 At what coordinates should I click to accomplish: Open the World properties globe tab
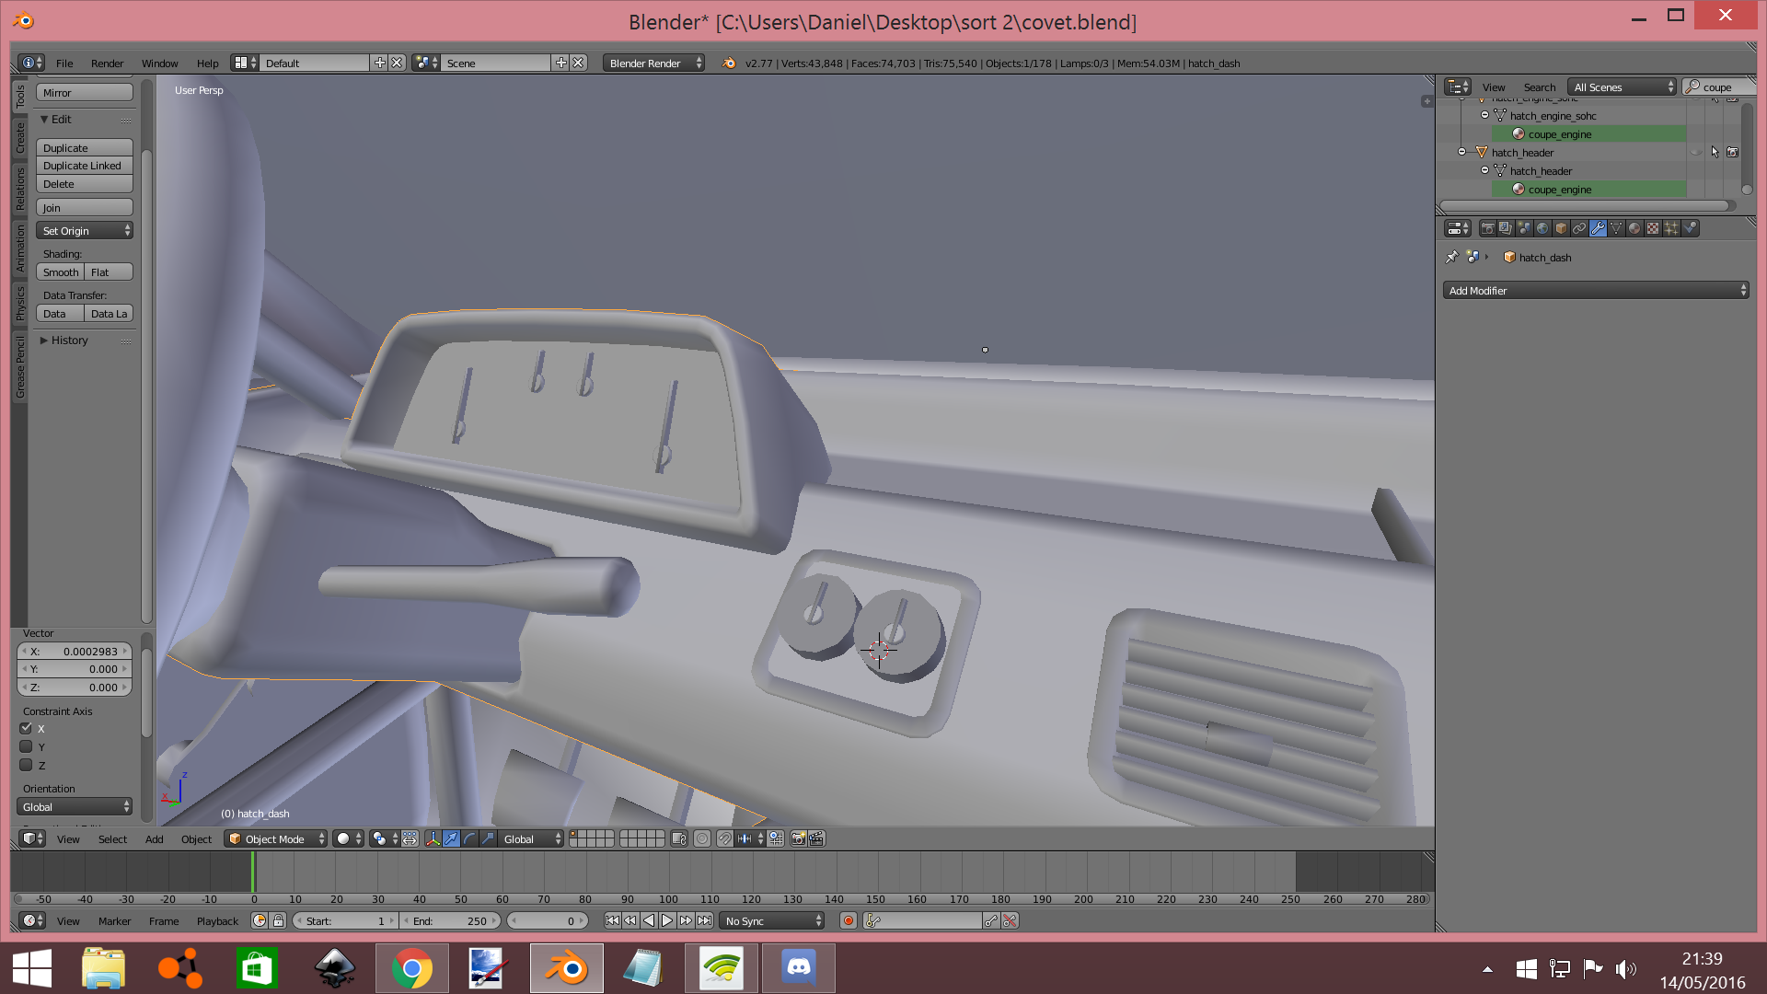(1542, 228)
